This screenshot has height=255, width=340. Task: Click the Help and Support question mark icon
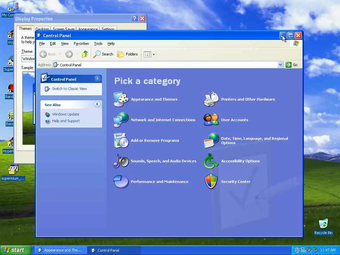point(47,121)
